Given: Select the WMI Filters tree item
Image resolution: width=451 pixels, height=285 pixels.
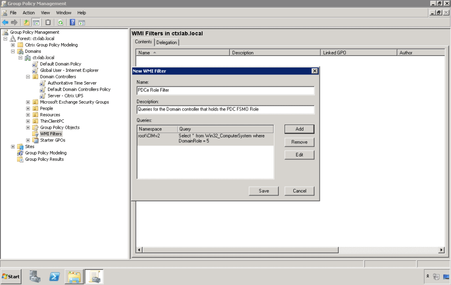Looking at the screenshot, I should 51,133.
